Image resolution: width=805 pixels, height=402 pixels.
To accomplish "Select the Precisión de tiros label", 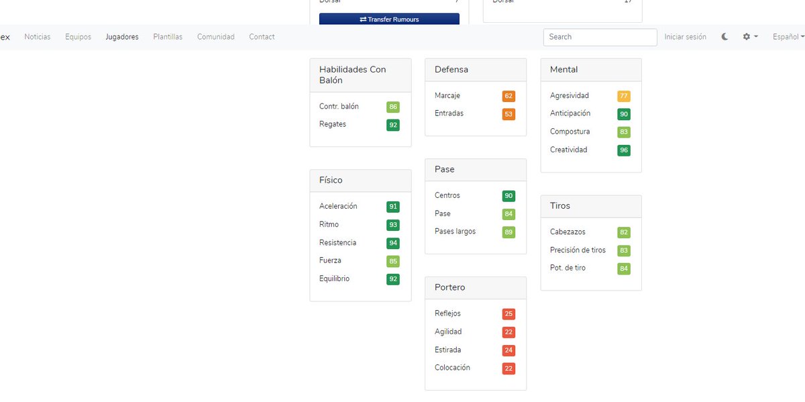I will 578,250.
